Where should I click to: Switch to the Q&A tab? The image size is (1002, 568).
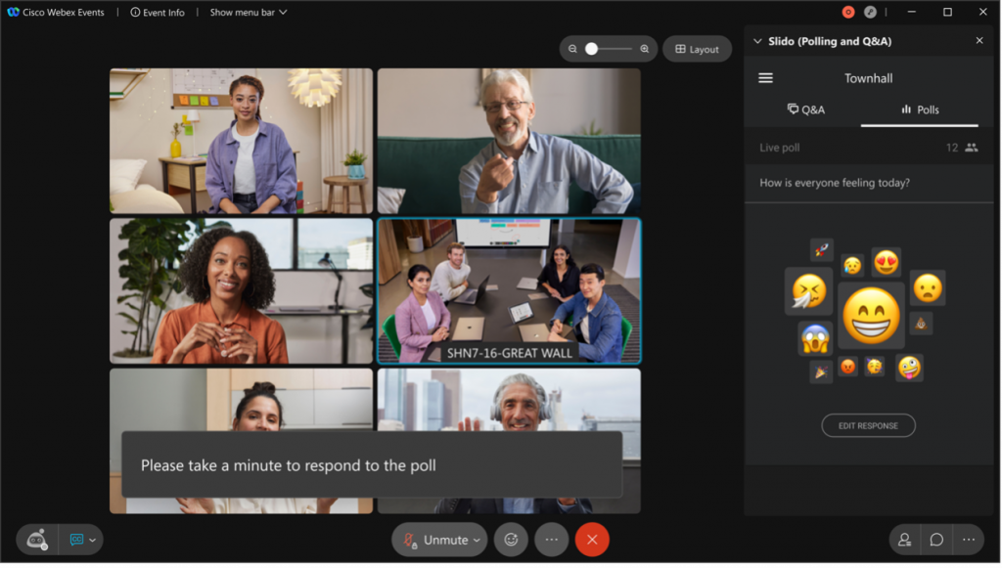point(807,109)
